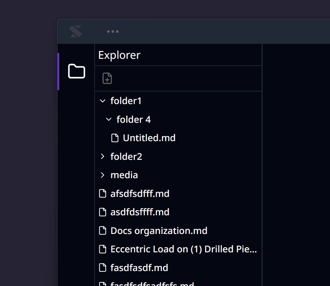Image resolution: width=330 pixels, height=286 pixels.
Task: Click the file icon beside Eccentric Load file
Action: point(102,249)
